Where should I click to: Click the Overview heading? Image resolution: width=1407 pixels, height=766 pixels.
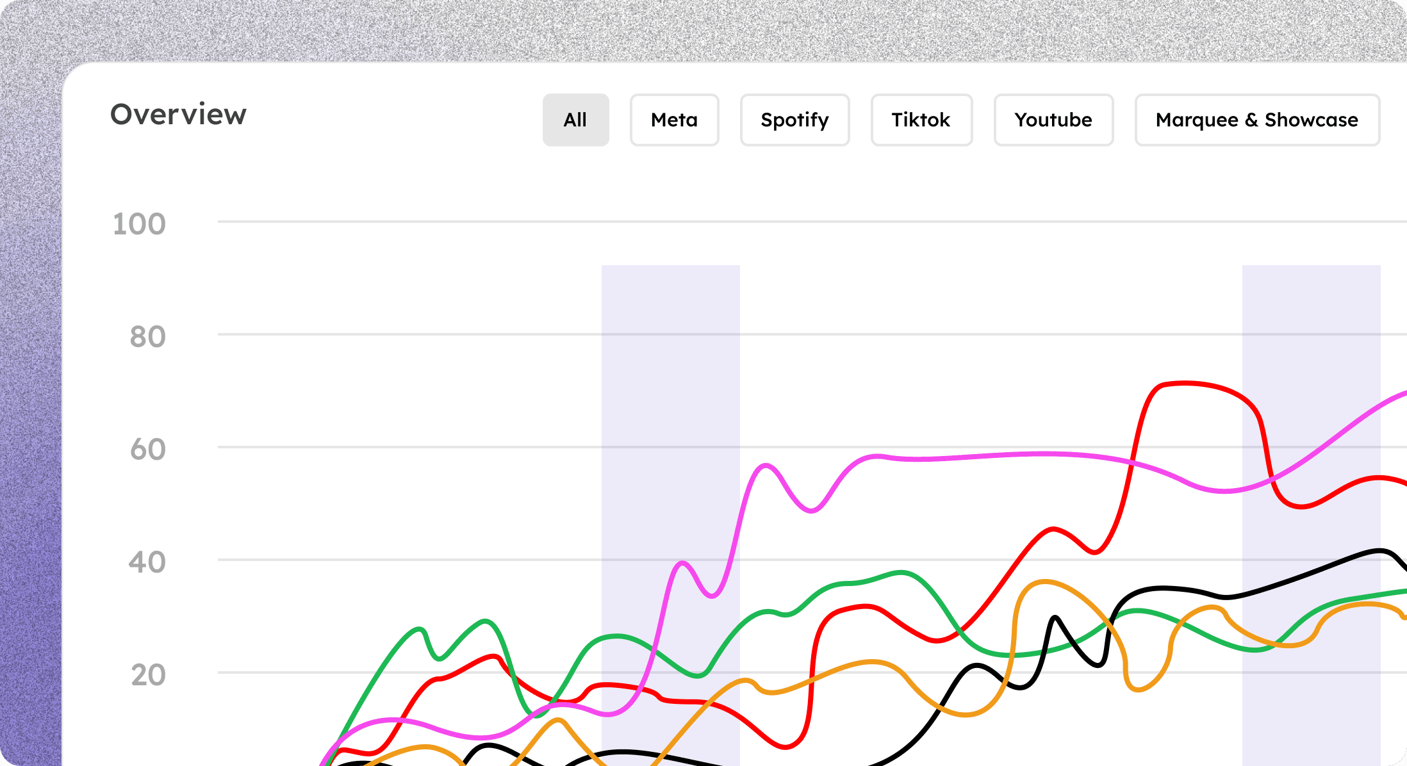click(x=178, y=115)
